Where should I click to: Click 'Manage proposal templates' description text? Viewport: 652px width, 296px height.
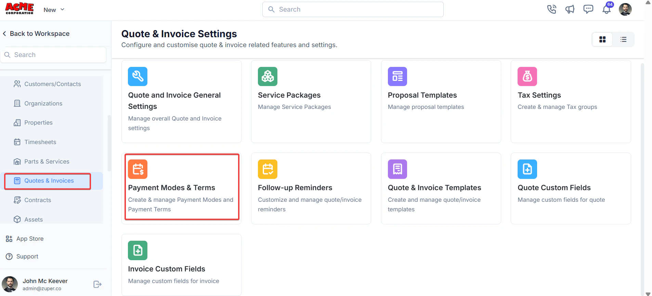click(x=426, y=107)
